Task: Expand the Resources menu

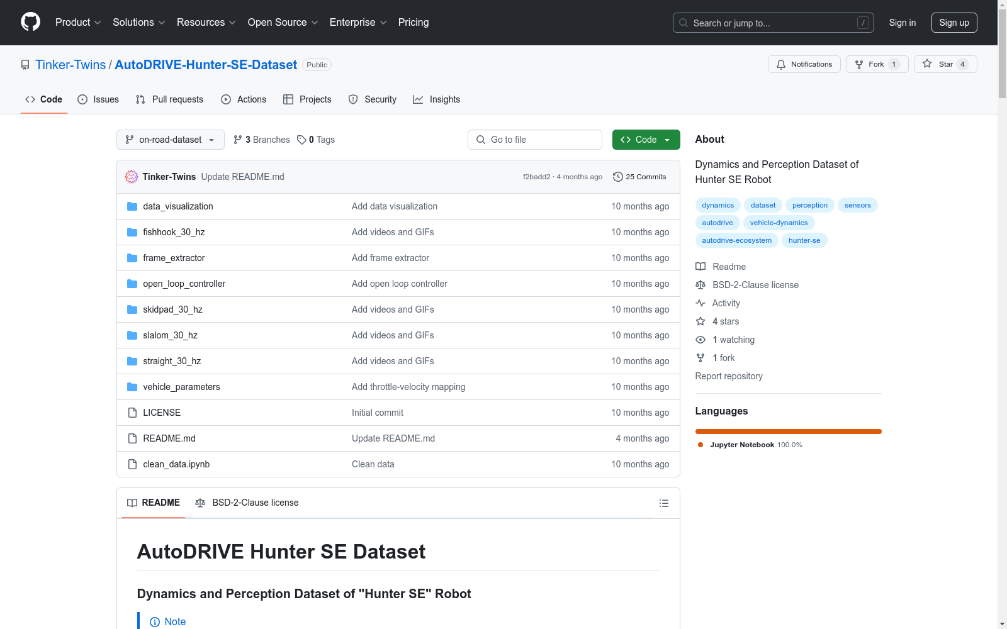Action: [x=206, y=22]
